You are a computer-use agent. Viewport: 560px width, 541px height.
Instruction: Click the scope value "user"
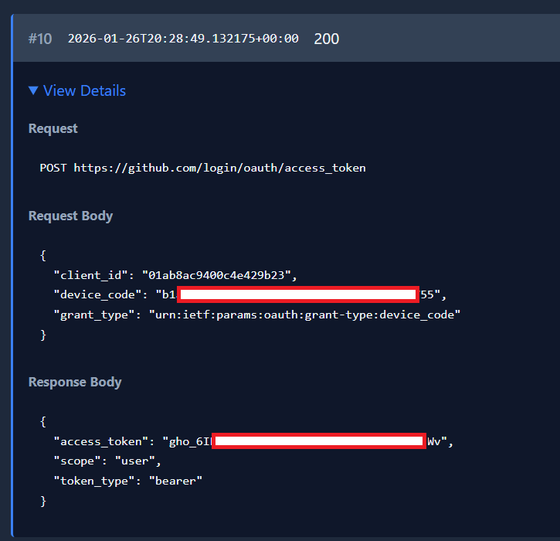[x=137, y=461]
